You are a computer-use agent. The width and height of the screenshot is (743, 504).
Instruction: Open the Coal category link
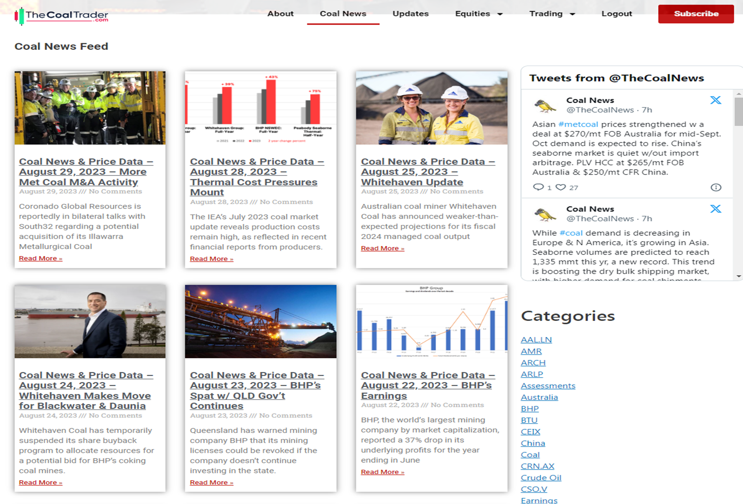pyautogui.click(x=530, y=455)
